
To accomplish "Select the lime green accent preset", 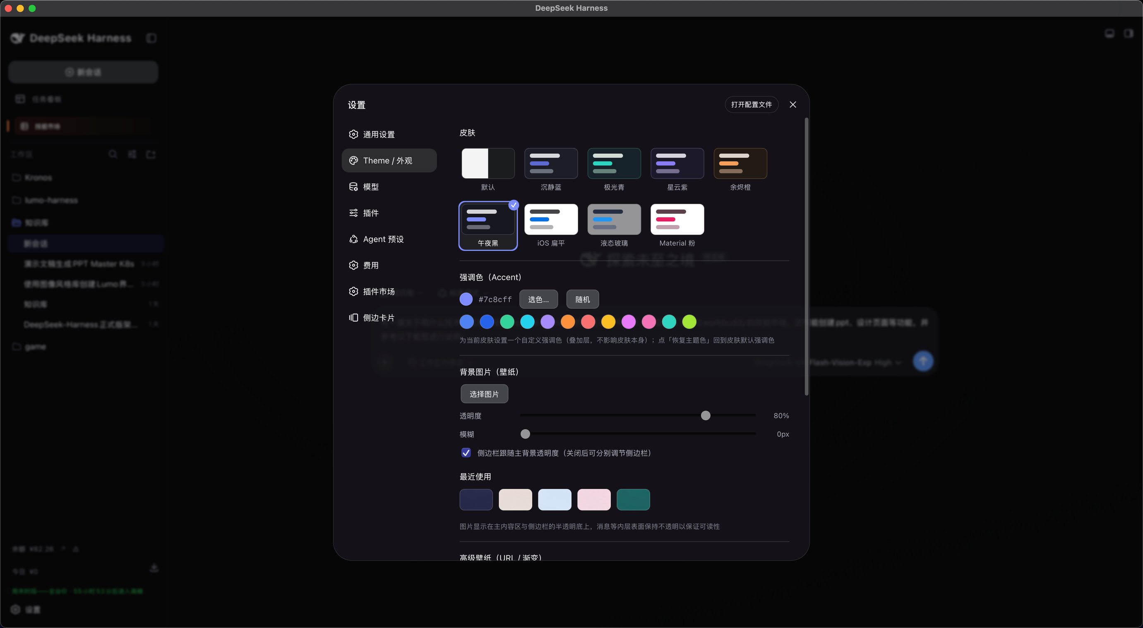I will tap(689, 322).
